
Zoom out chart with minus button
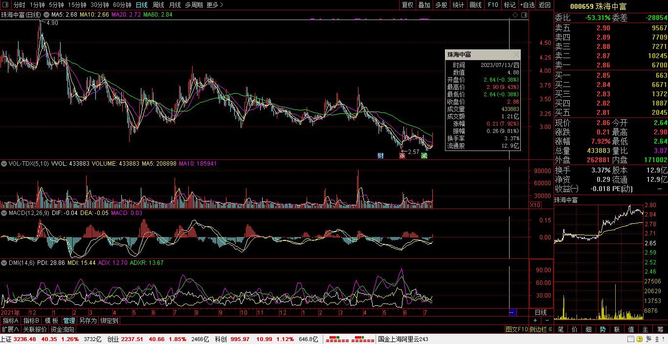point(547,320)
